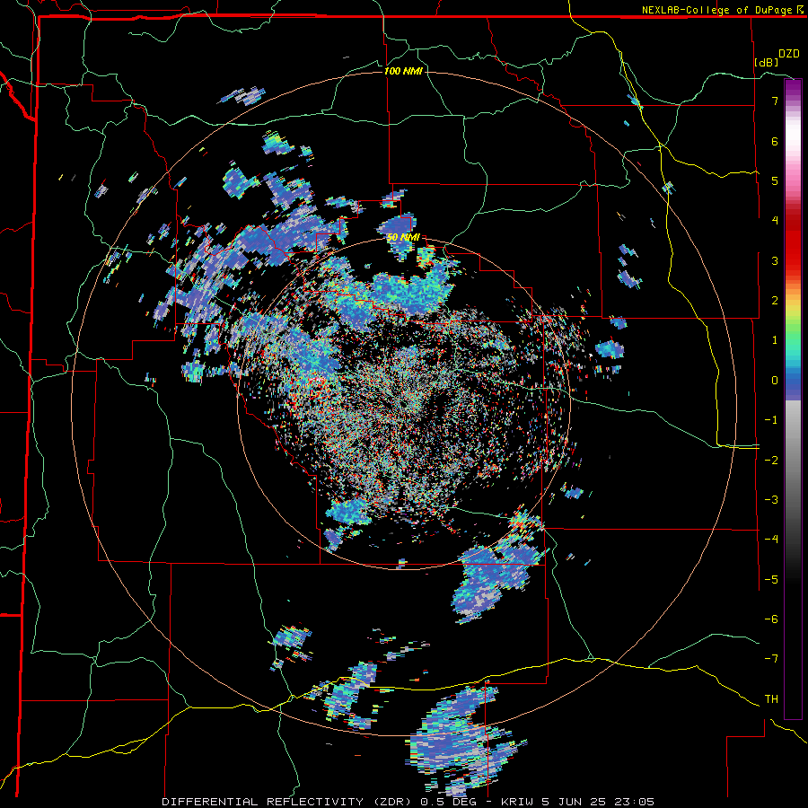Select the 4 value on the color scale
Screen dimensions: 808x808
(775, 221)
